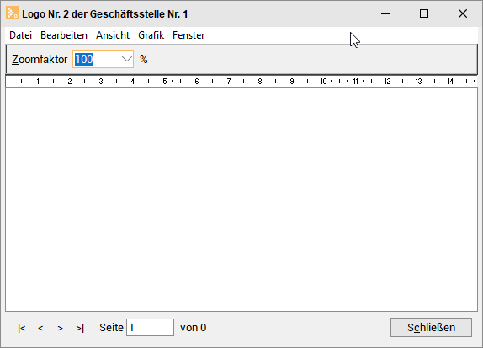Image resolution: width=483 pixels, height=348 pixels.
Task: Go to first page with |< button
Action: coord(22,328)
